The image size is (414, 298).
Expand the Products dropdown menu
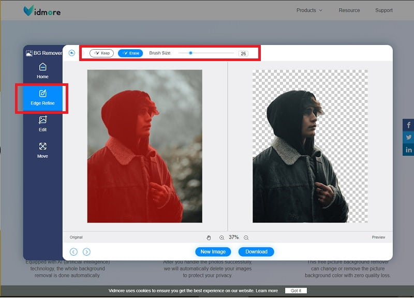point(309,10)
